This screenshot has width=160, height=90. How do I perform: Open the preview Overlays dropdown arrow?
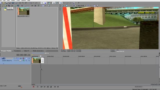pos(91,6)
